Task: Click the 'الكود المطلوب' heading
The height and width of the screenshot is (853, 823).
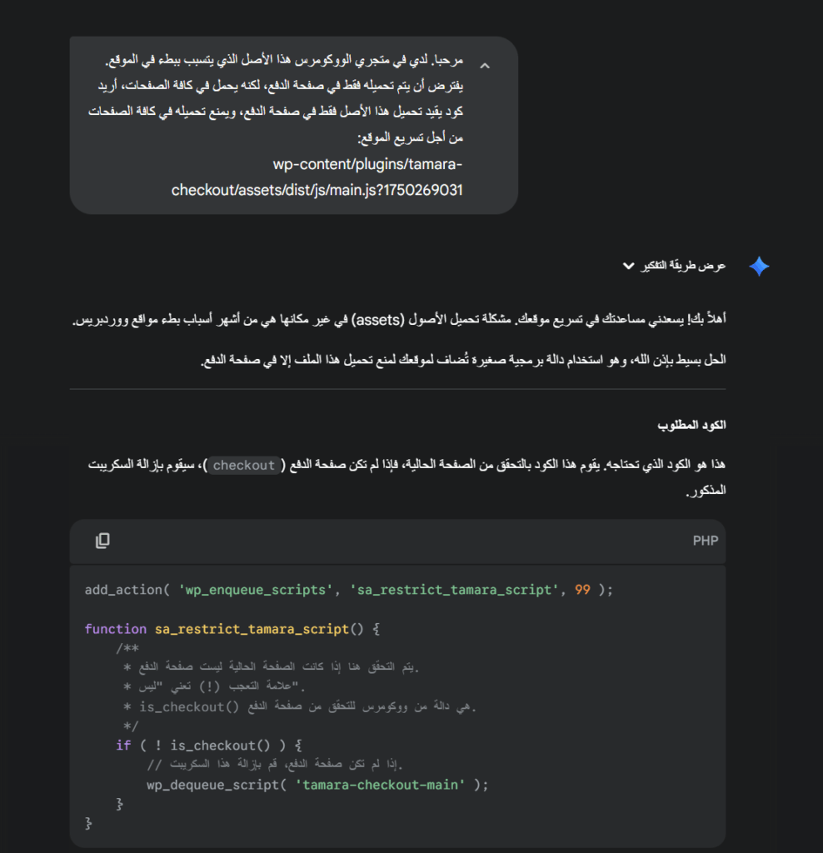Action: coord(691,425)
